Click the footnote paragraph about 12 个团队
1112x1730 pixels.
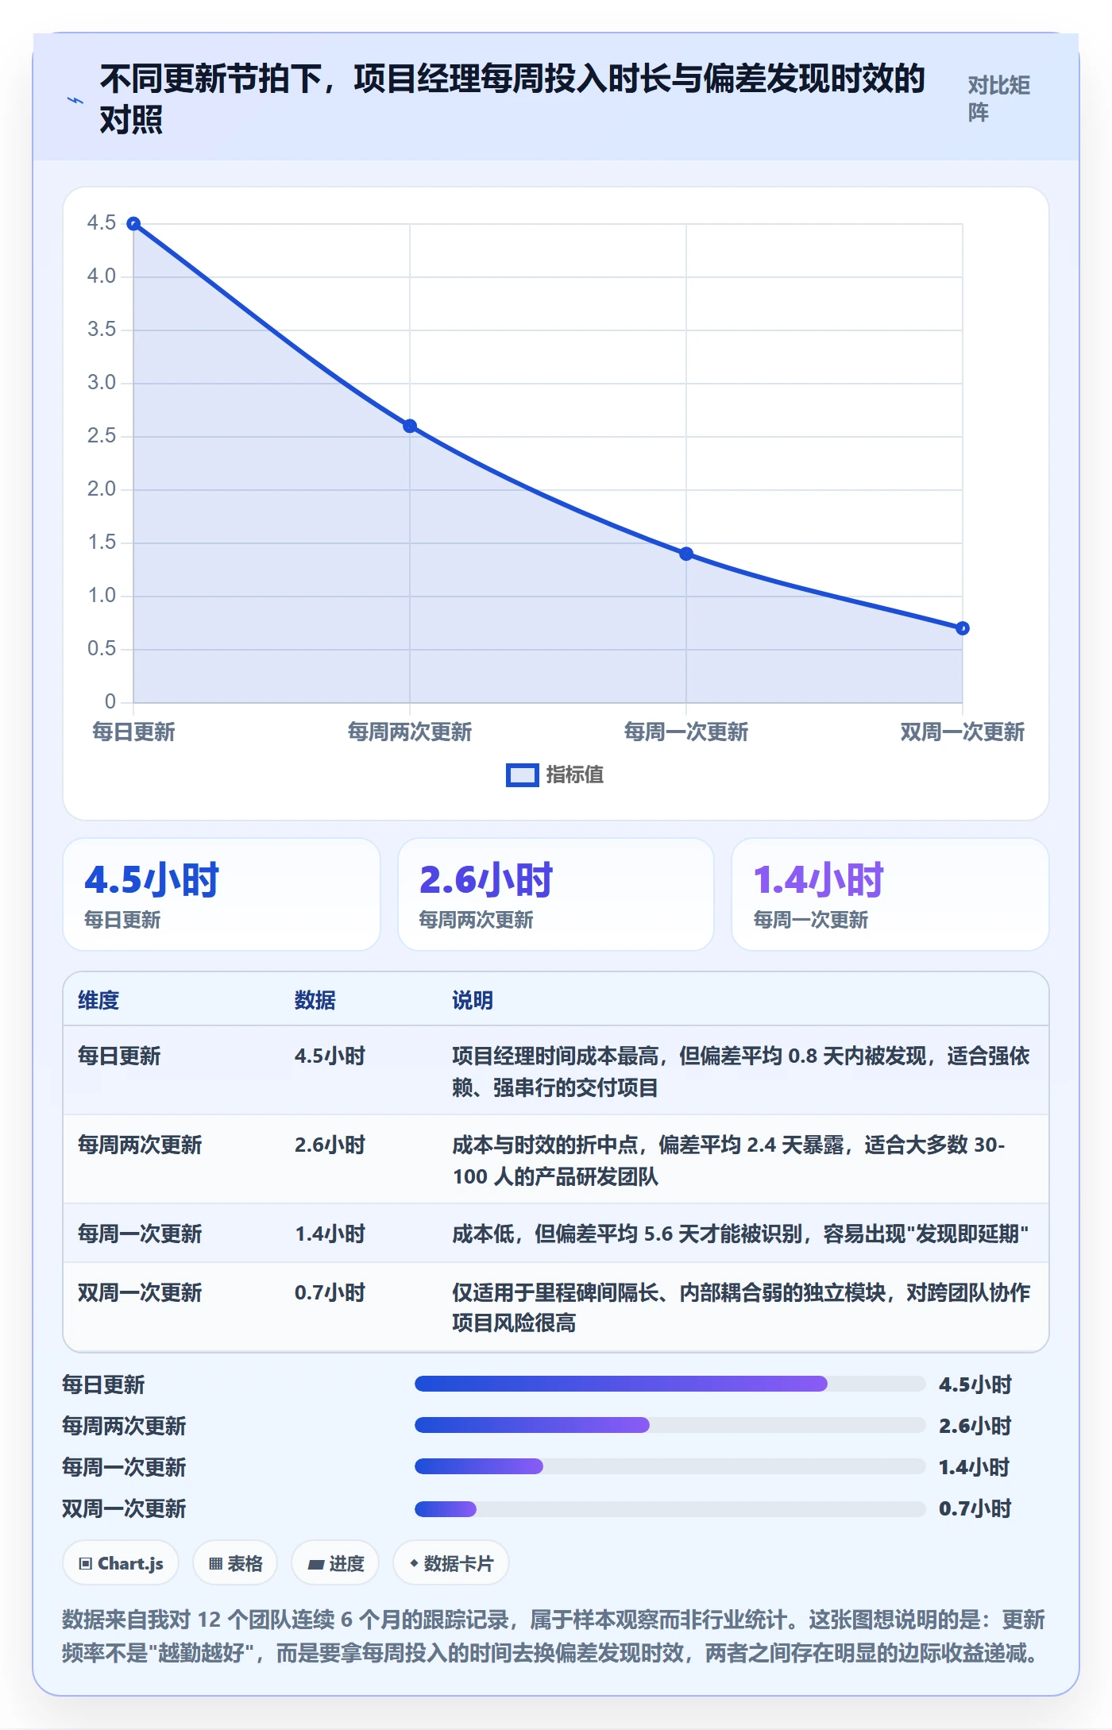click(x=554, y=1636)
